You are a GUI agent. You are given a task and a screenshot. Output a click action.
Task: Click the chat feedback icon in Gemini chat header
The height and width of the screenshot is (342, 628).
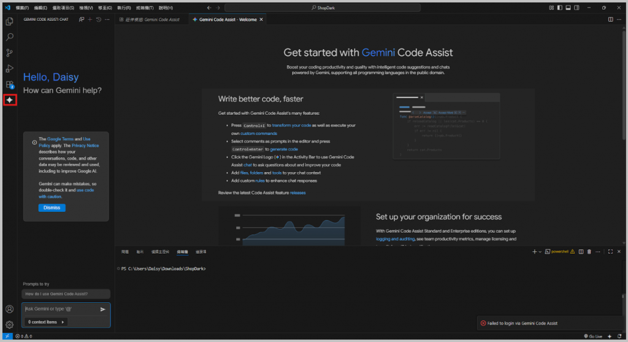pos(82,19)
